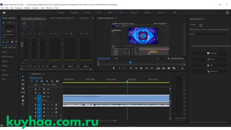Mute Audio 4 in clip mixer
231x130 pixels.
pyautogui.click(x=50, y=34)
